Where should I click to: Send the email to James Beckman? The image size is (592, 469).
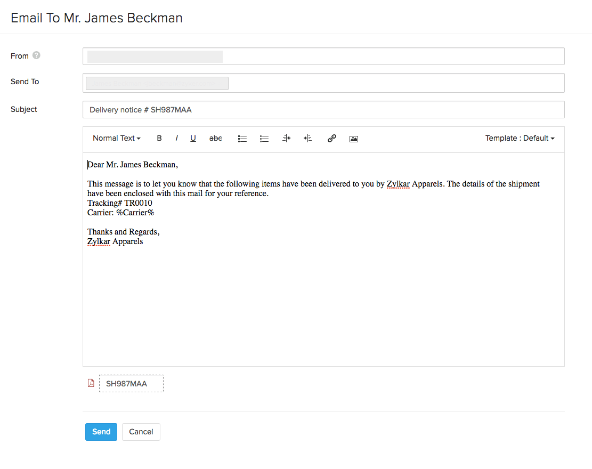[101, 432]
